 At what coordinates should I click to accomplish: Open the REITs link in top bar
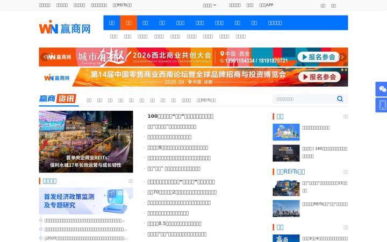tap(122, 5)
